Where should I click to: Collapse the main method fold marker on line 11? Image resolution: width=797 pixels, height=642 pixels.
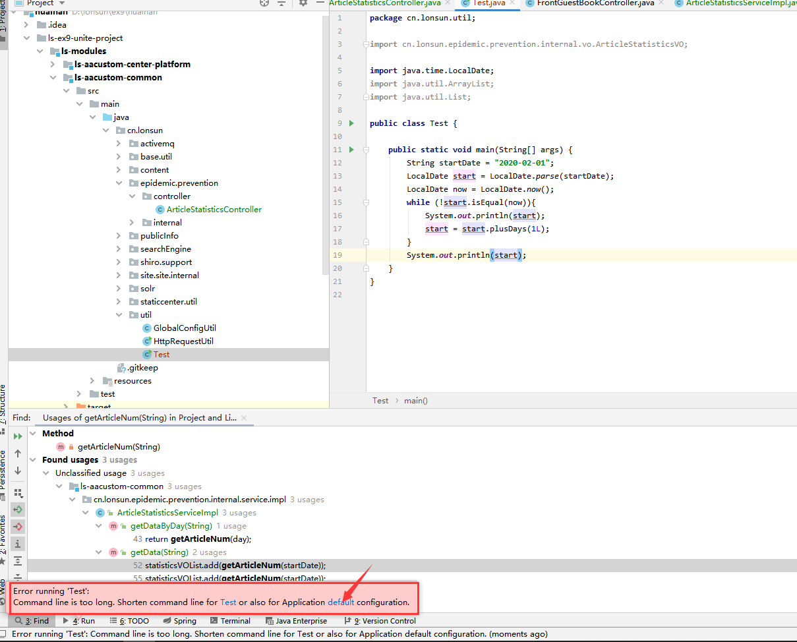(x=365, y=150)
